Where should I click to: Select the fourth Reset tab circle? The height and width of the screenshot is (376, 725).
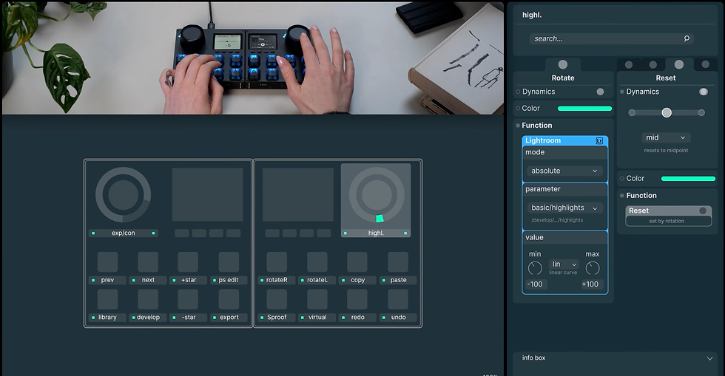[x=706, y=64]
